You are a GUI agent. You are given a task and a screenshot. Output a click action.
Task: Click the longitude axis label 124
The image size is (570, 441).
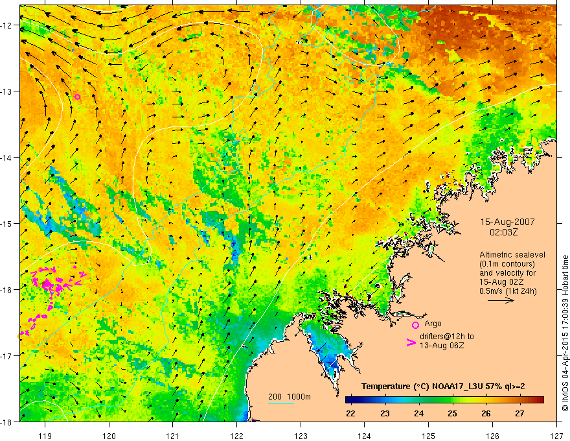click(365, 436)
